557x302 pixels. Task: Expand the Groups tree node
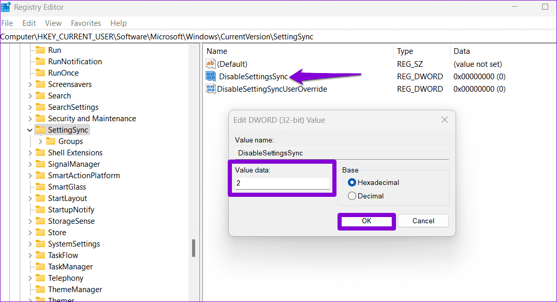(40, 141)
